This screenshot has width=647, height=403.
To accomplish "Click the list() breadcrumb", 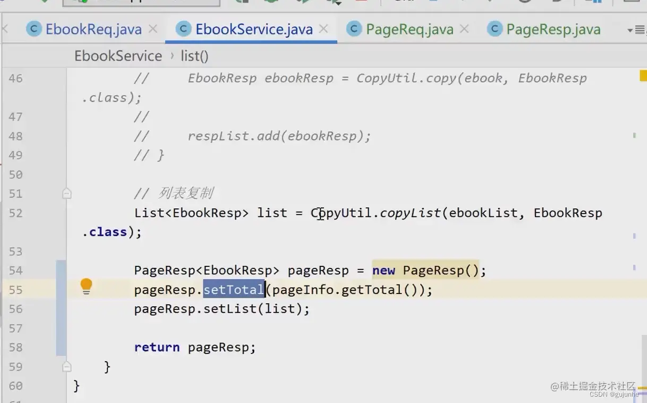I will (x=194, y=56).
